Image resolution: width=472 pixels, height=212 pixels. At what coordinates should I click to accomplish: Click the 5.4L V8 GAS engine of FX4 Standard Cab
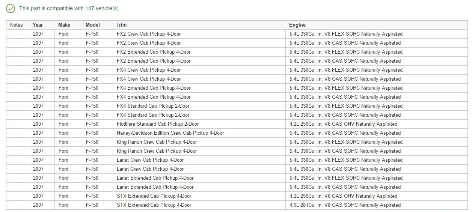345,115
